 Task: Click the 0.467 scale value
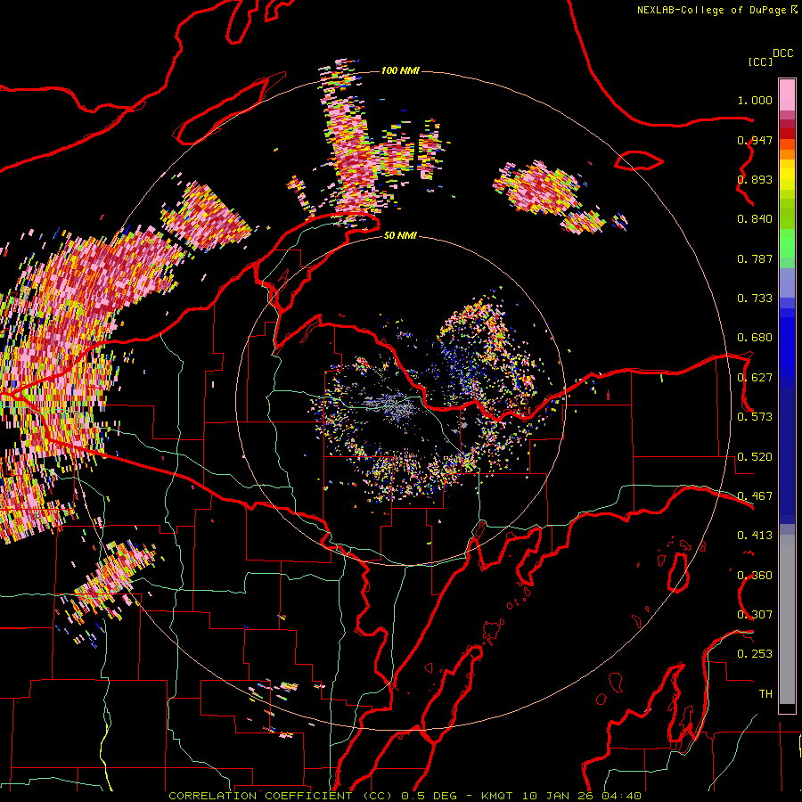tap(755, 496)
